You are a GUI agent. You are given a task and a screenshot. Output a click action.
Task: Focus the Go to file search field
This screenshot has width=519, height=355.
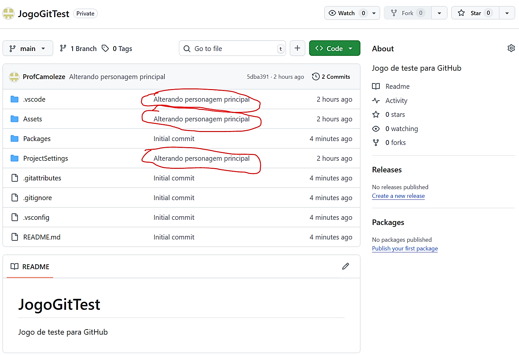(x=232, y=48)
